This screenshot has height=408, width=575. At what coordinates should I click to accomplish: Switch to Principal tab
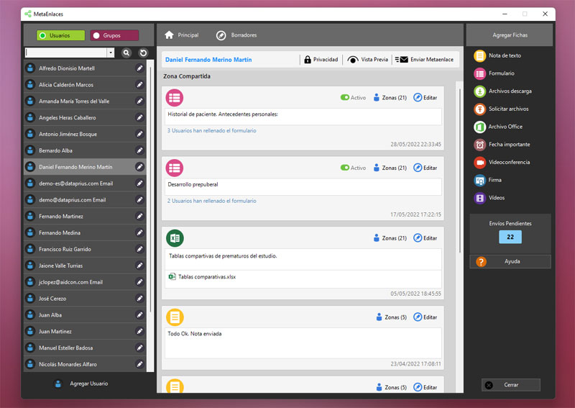(182, 35)
